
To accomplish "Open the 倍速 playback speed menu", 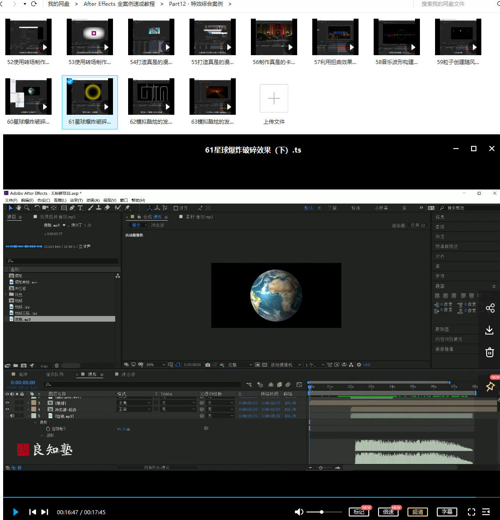I will pyautogui.click(x=388, y=512).
